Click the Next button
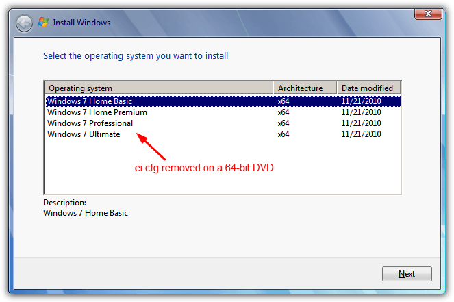454x302 pixels. [407, 274]
